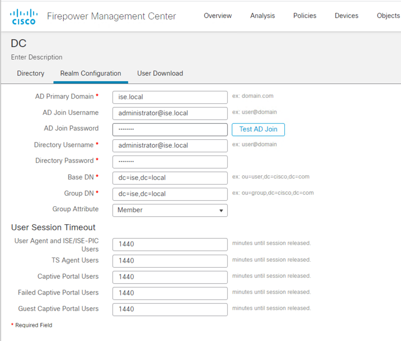This screenshot has height=341, width=401.
Task: Edit Guest Captive Portal Users timeout
Action: (170, 309)
